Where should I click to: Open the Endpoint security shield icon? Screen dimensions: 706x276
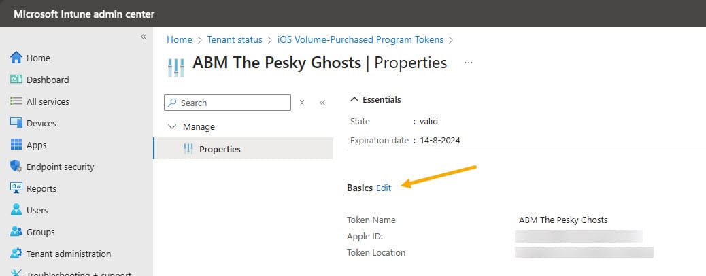(x=16, y=166)
